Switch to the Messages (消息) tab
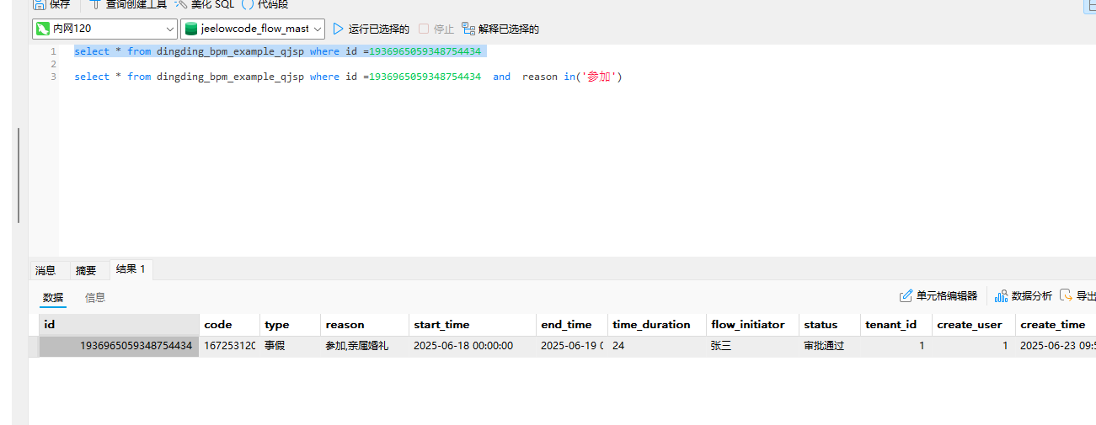This screenshot has height=425, width=1096. tap(45, 270)
